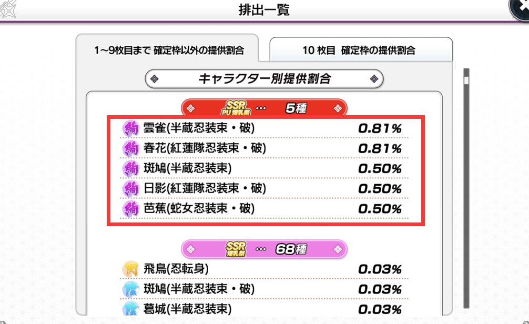Switch to the 10枚目 確定枠の提供割合 tab

[361, 49]
